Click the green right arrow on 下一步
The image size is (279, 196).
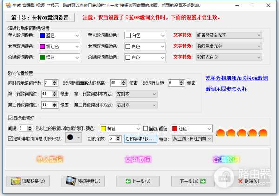[203, 181]
